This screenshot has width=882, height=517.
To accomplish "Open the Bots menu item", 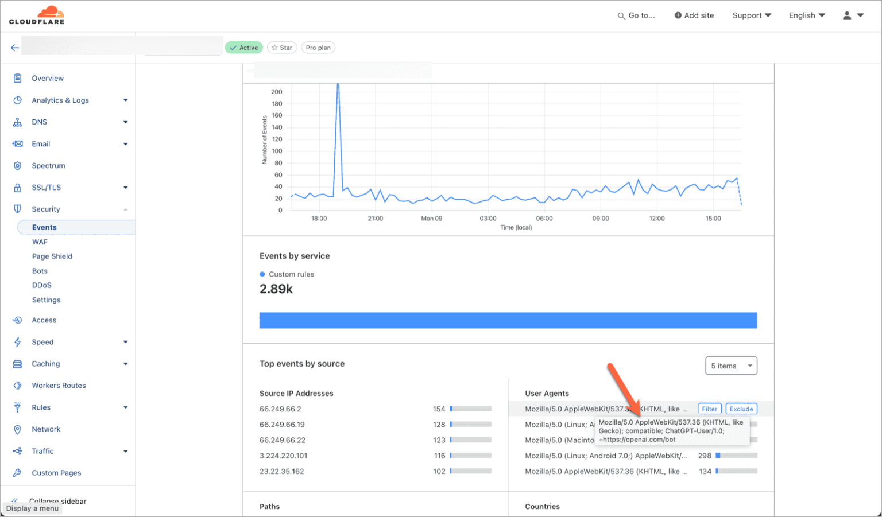I will [40, 271].
